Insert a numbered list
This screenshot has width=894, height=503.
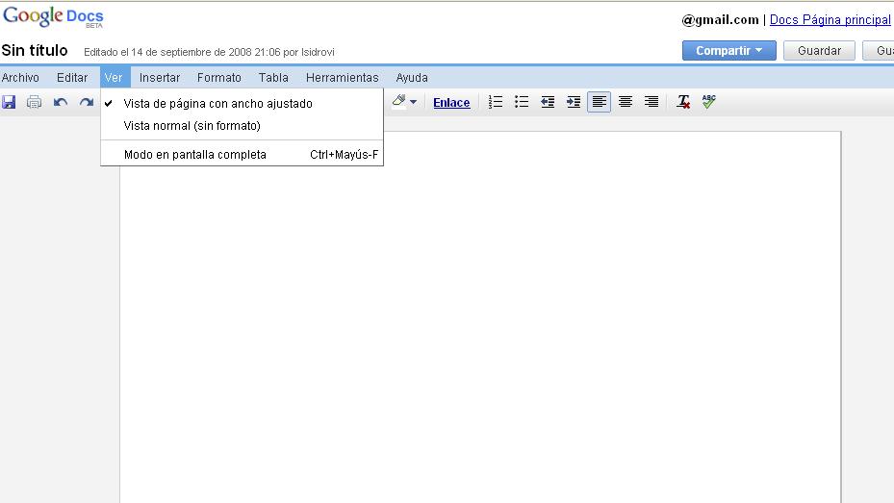[496, 102]
